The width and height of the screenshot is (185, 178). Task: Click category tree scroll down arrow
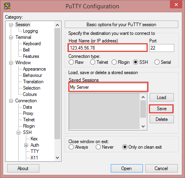click(57, 157)
